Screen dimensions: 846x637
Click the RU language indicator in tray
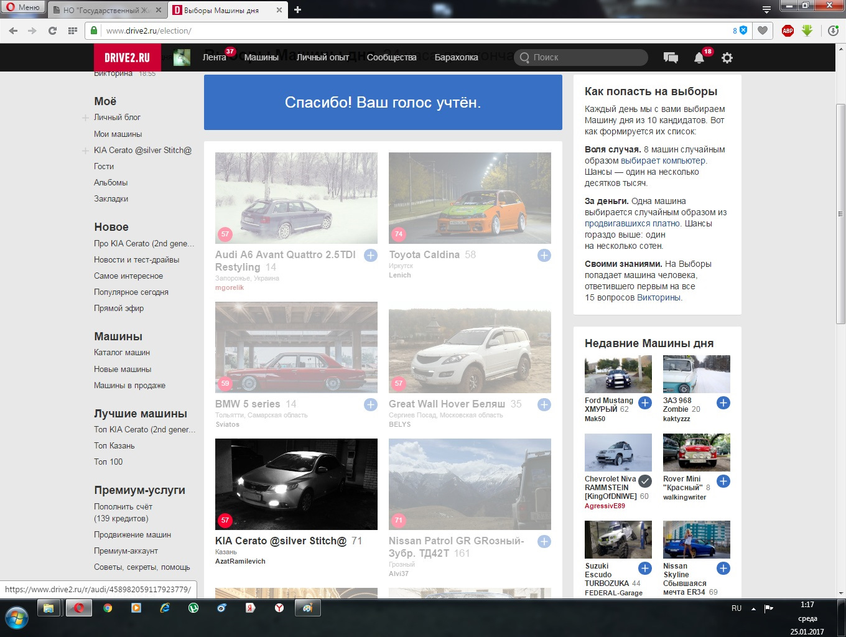click(737, 608)
